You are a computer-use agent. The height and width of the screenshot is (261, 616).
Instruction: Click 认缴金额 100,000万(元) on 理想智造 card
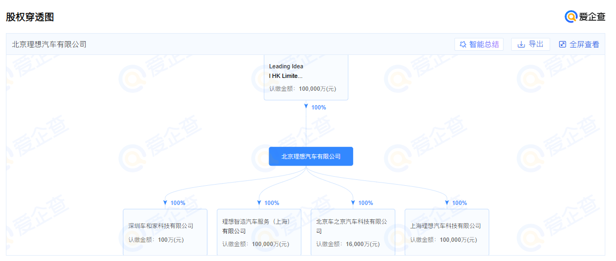pos(256,244)
